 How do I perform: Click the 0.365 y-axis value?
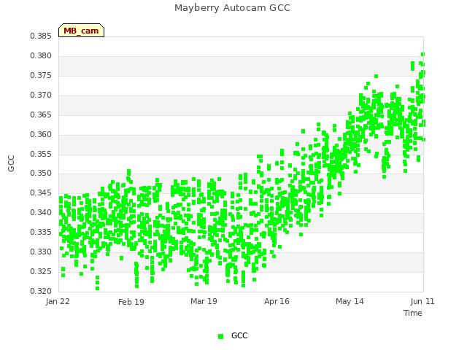coord(41,114)
